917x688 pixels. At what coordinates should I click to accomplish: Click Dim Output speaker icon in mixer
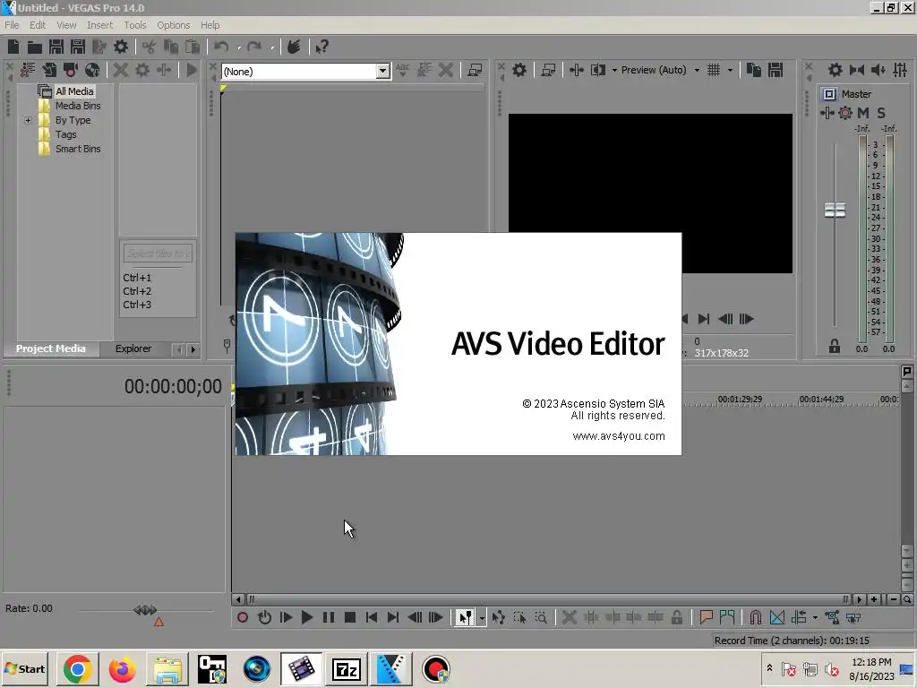point(878,70)
